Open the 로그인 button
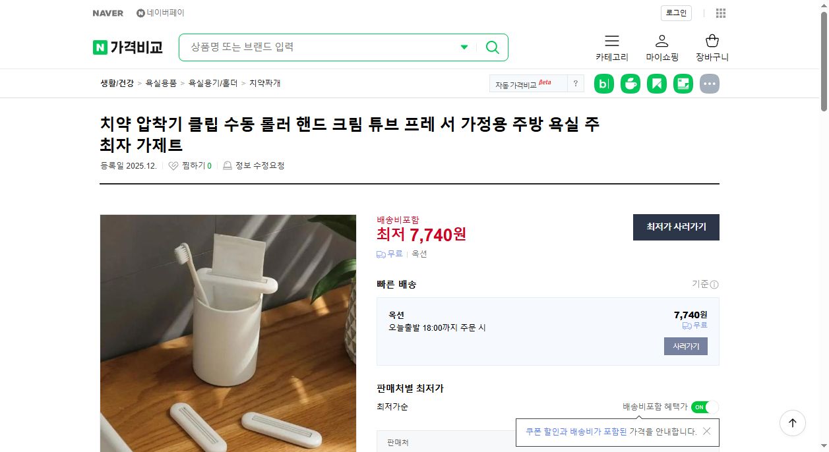 (675, 13)
